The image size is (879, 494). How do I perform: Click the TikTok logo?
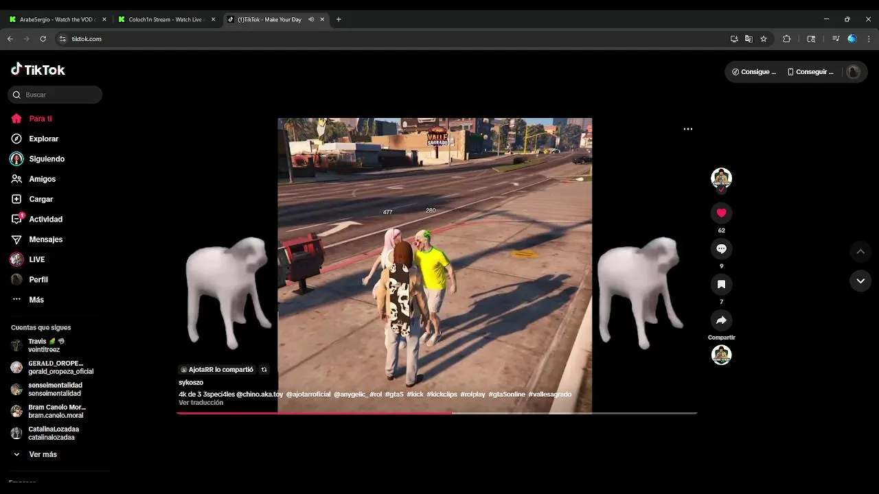pyautogui.click(x=38, y=69)
